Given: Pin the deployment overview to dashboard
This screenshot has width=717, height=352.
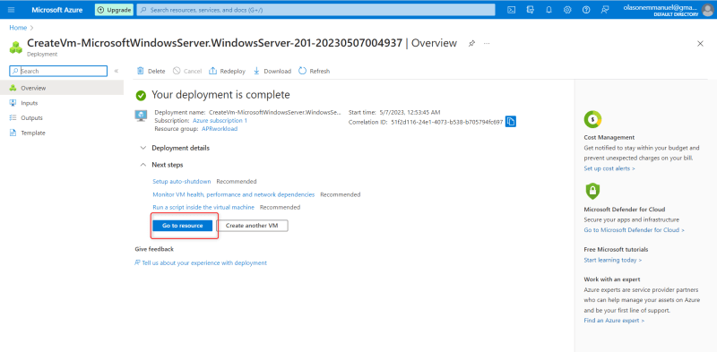Looking at the screenshot, I should tap(471, 43).
